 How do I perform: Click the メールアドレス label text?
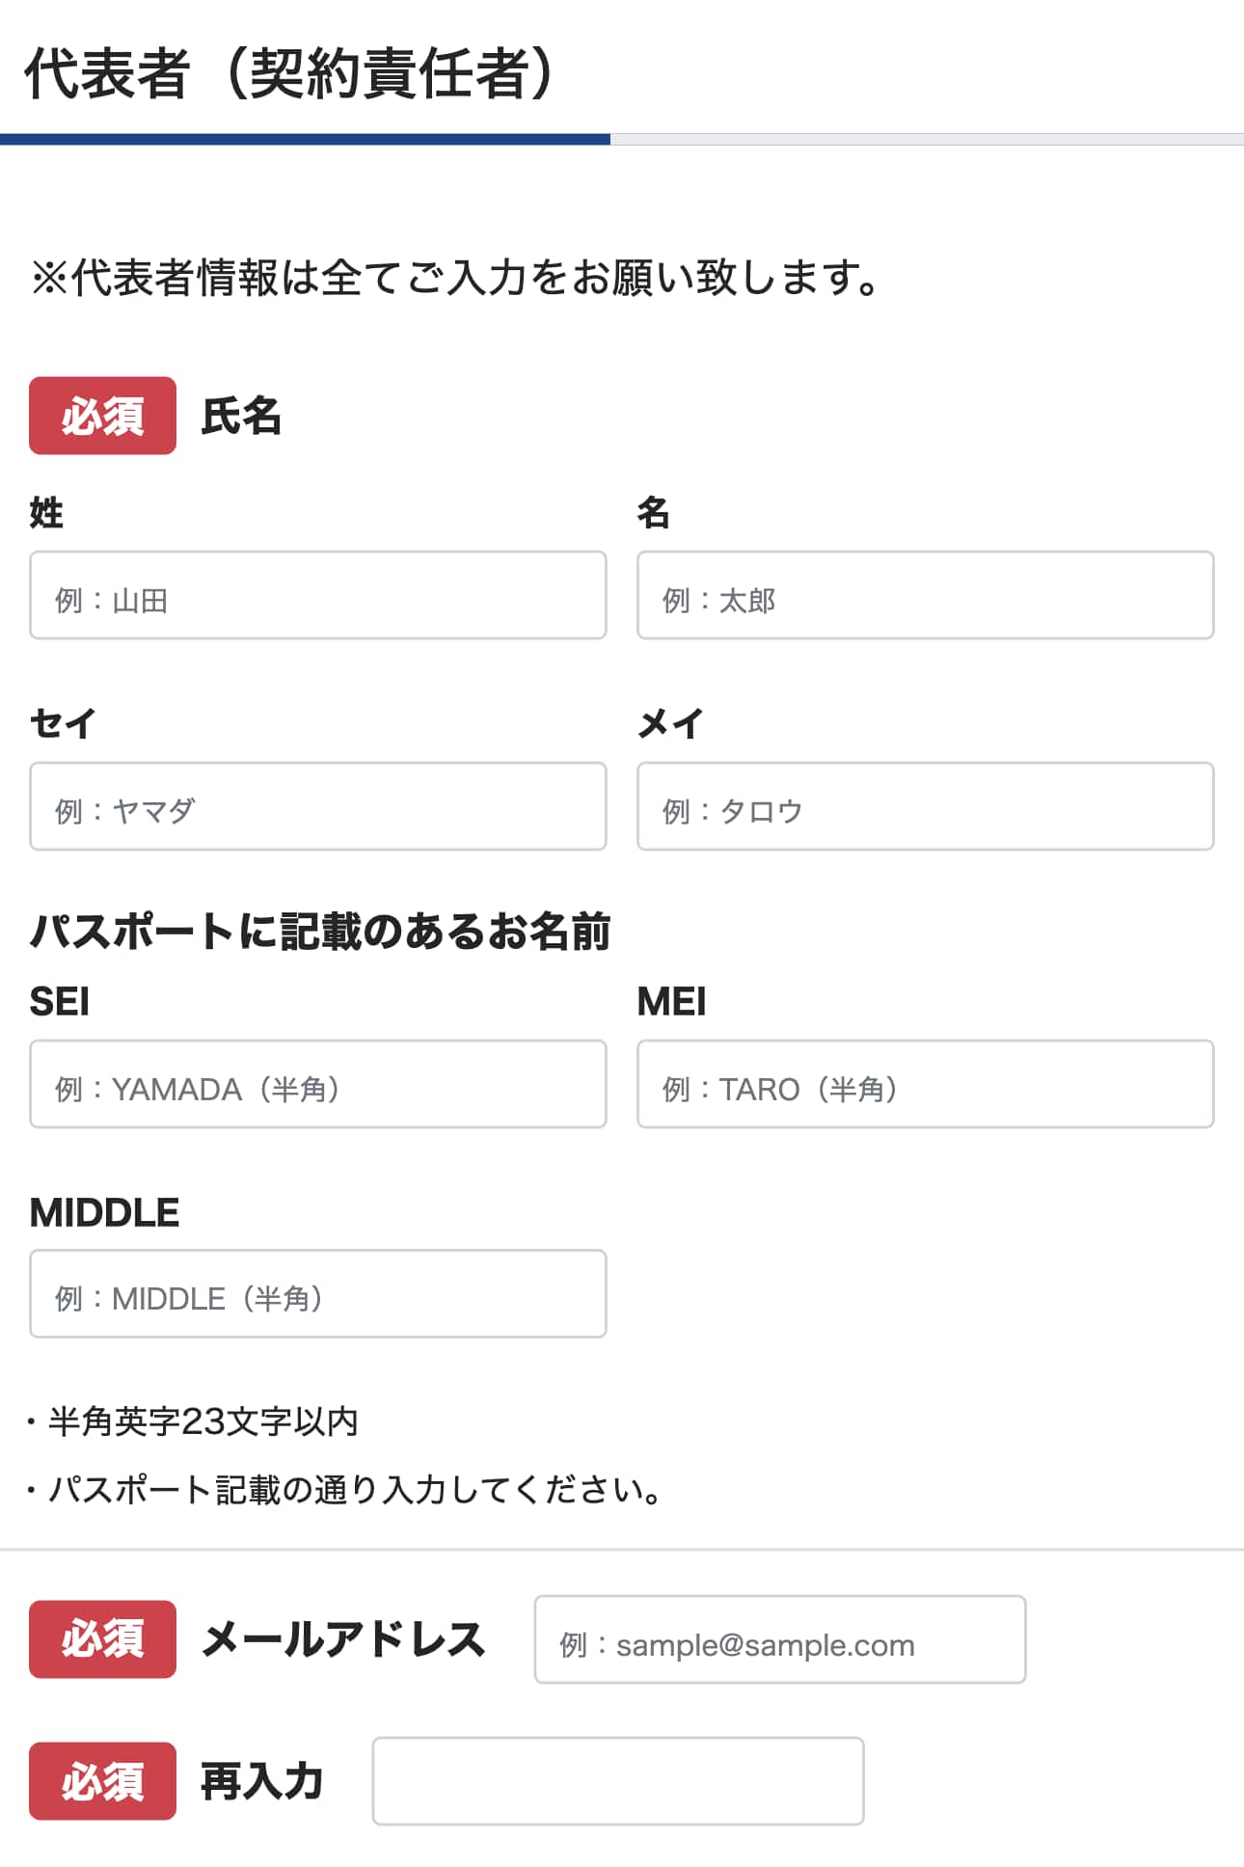(x=343, y=1639)
